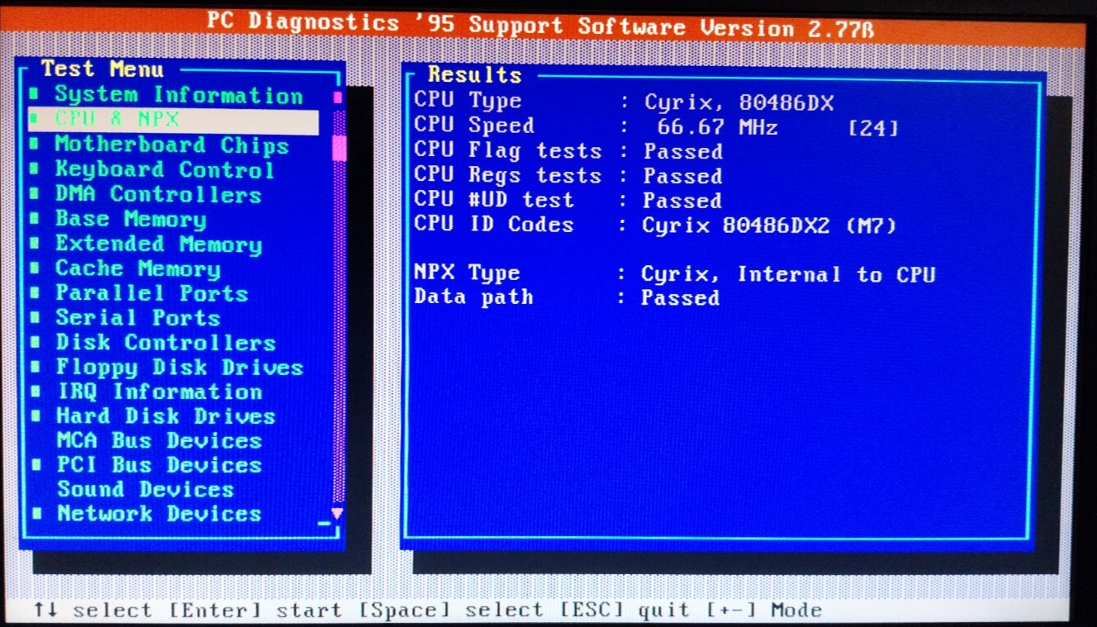The image size is (1097, 627).
Task: Click the '[24]' value beside CPU Speed
Action: 873,129
